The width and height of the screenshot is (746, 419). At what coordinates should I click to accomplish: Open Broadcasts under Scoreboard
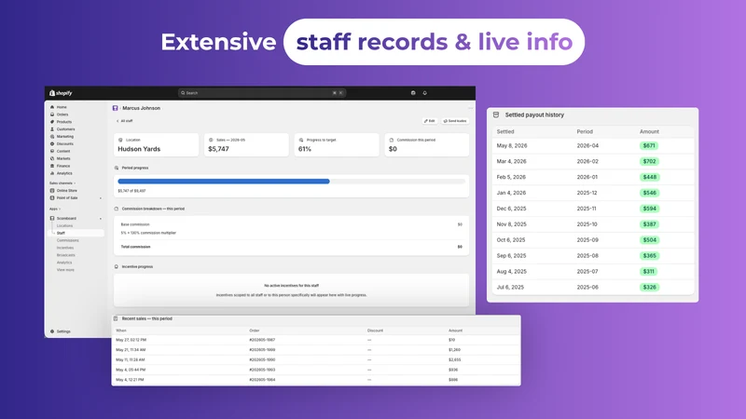[x=65, y=255]
